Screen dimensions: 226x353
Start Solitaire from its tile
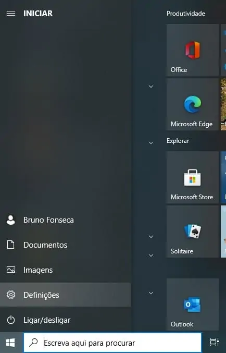pyautogui.click(x=193, y=232)
